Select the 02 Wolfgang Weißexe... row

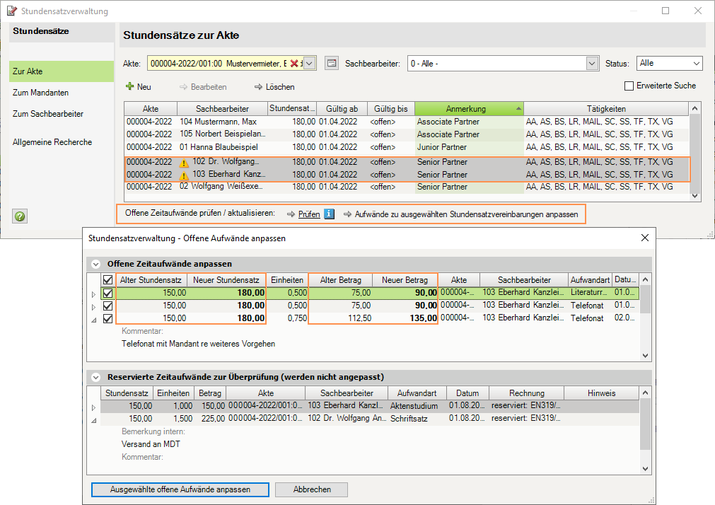(x=407, y=187)
